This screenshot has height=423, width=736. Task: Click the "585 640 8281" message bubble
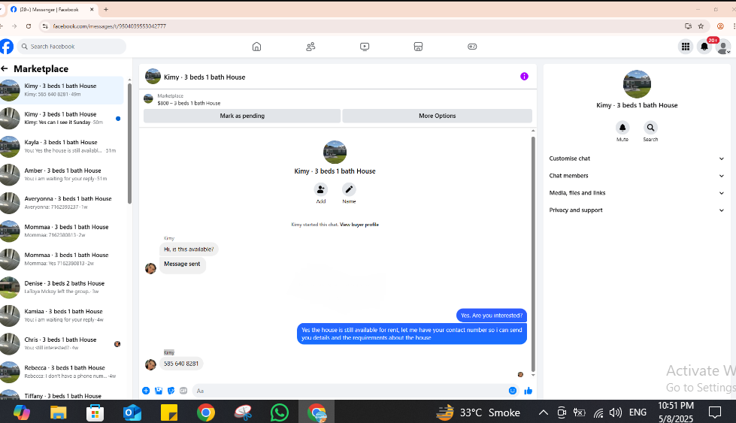tap(181, 364)
